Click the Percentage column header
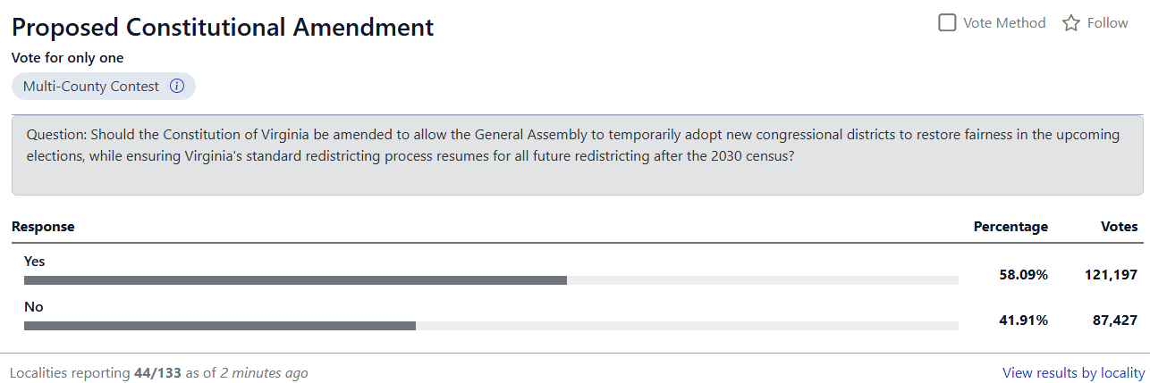This screenshot has height=383, width=1150. (x=1010, y=227)
